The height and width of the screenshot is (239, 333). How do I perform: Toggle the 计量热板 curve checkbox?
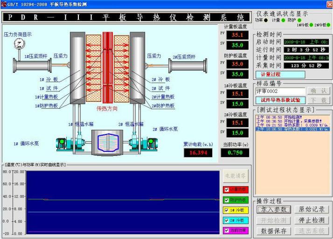coord(227,190)
